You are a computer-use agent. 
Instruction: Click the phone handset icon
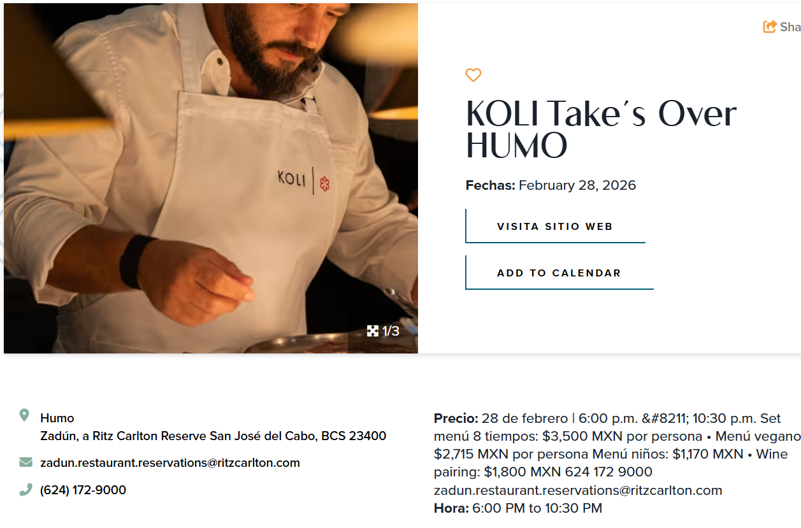25,489
